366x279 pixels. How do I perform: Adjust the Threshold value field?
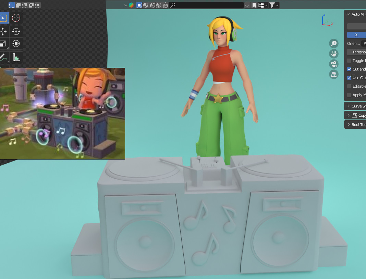[356, 52]
